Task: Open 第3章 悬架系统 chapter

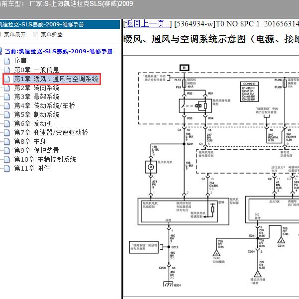Action: [x=36, y=97]
